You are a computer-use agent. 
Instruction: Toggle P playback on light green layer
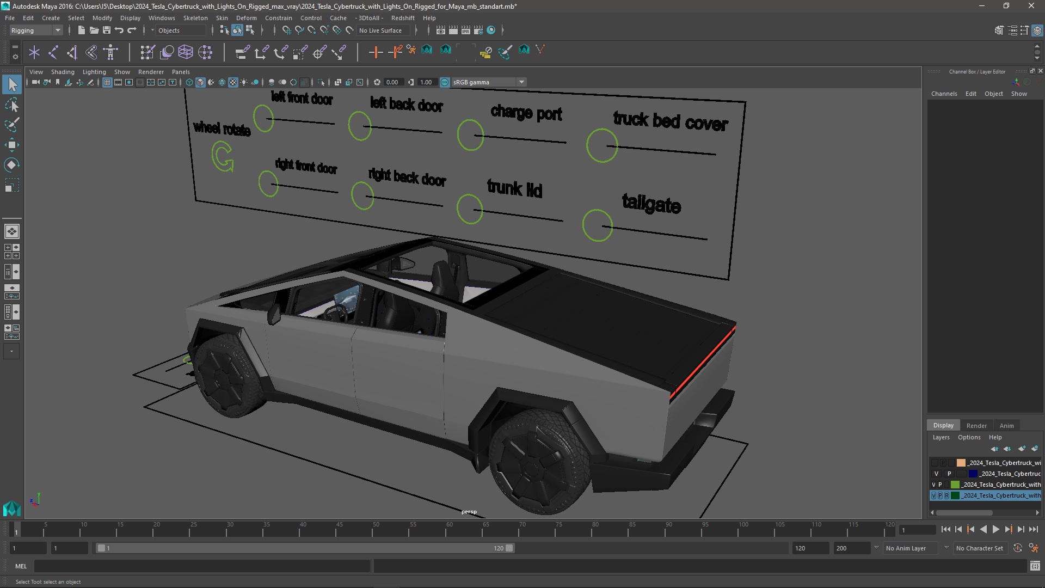coord(940,485)
